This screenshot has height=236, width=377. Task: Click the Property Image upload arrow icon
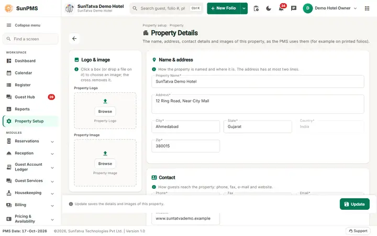105,153
